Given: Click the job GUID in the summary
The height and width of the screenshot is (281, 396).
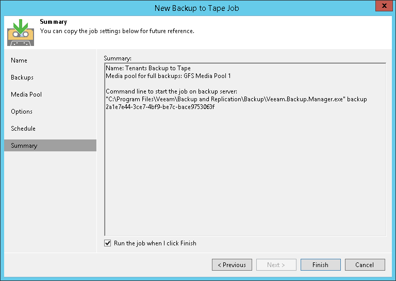Looking at the screenshot, I should click(x=160, y=107).
